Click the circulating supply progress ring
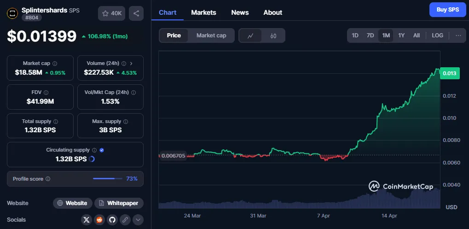Image resolution: width=469 pixels, height=229 pixels. [92, 159]
